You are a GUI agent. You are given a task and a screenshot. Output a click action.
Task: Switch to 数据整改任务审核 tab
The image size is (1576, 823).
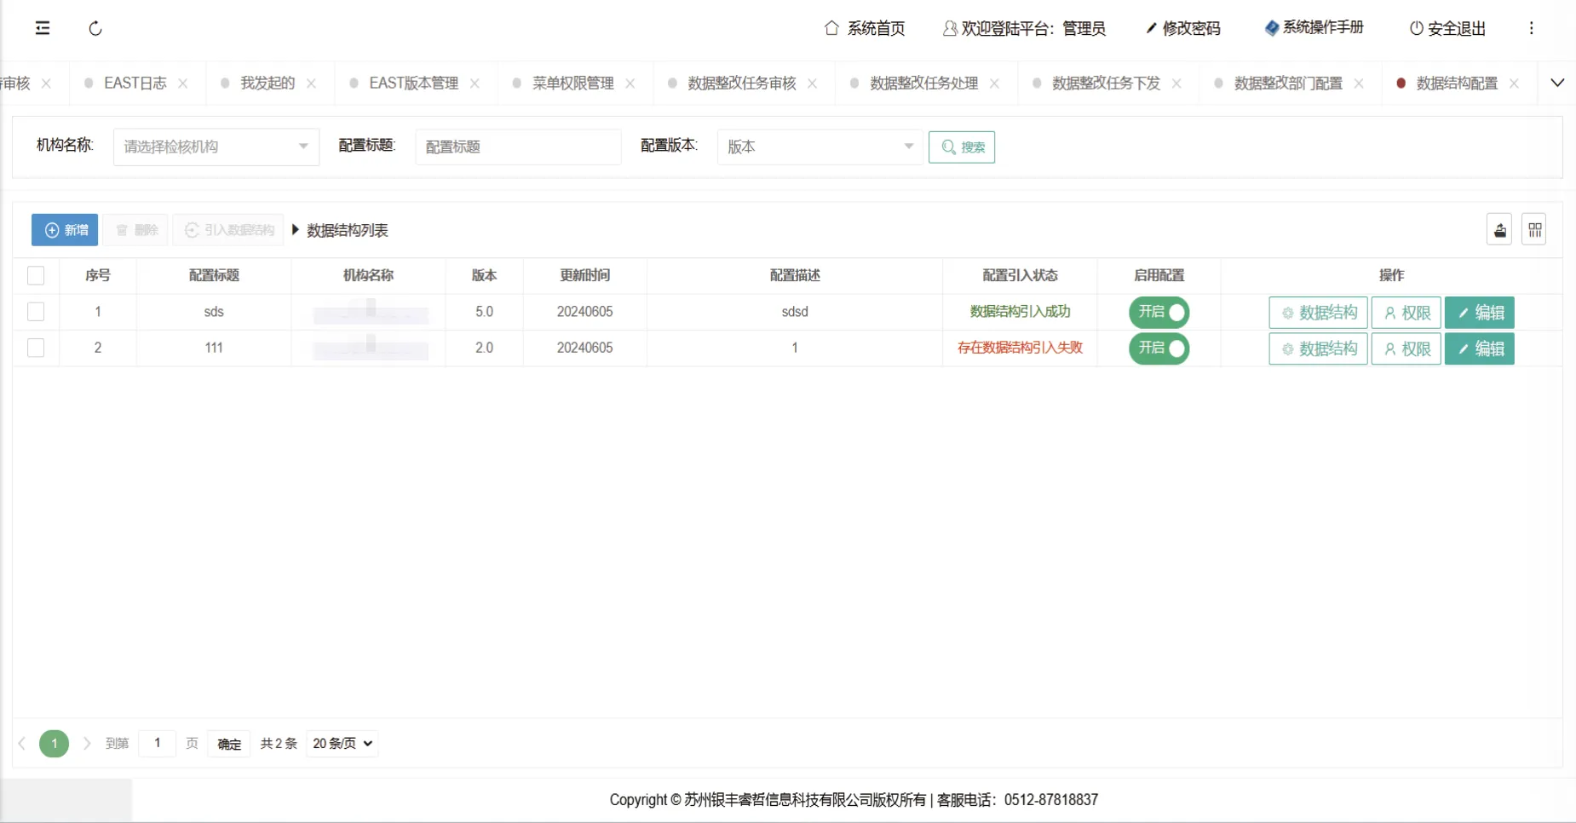(x=741, y=83)
